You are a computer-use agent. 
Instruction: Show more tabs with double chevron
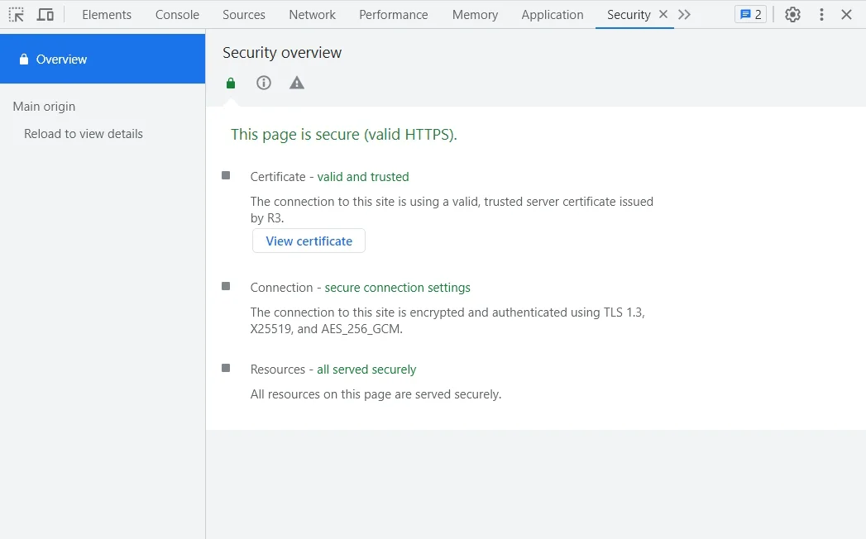pyautogui.click(x=684, y=15)
